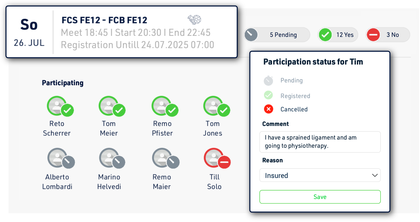This screenshot has height=222, width=420.
Task: Choose the Cancelled status option
Action: coord(294,109)
